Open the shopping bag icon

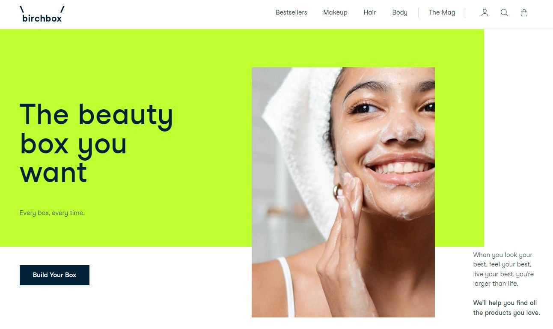tap(524, 13)
